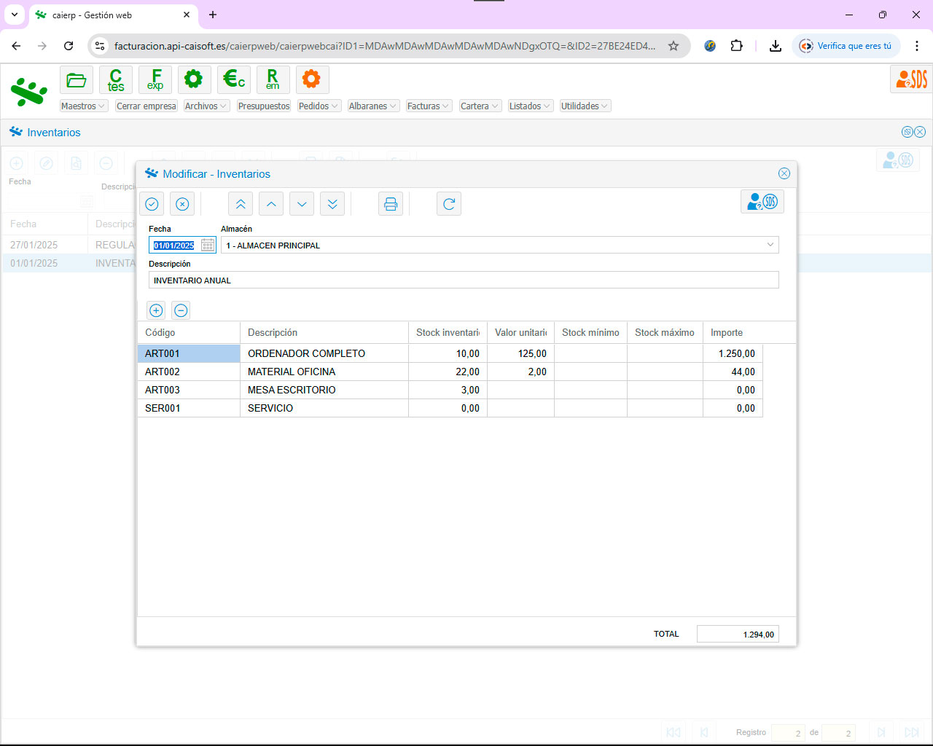This screenshot has width=933, height=746.
Task: Go to first record with double up arrow
Action: pyautogui.click(x=241, y=204)
